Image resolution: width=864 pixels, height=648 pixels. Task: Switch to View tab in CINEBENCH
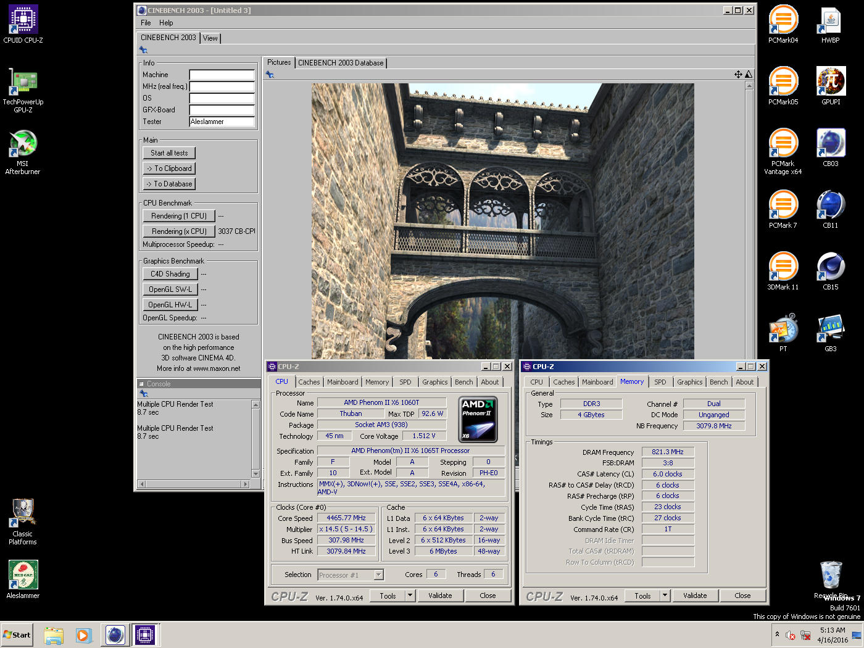click(x=210, y=38)
